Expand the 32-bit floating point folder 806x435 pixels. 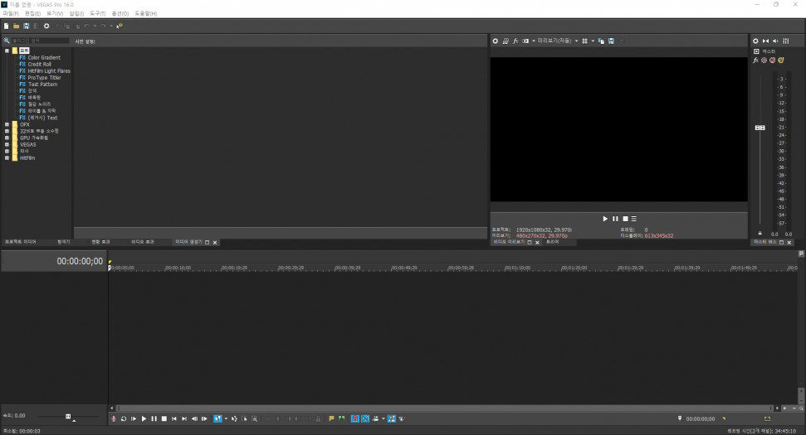tap(7, 131)
